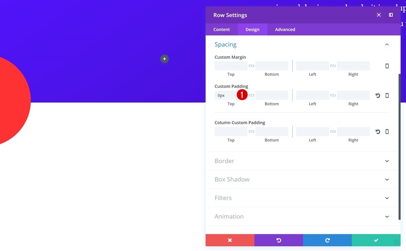Click the Column Custom Padding Bottom field
The width and height of the screenshot is (406, 251).
point(272,132)
